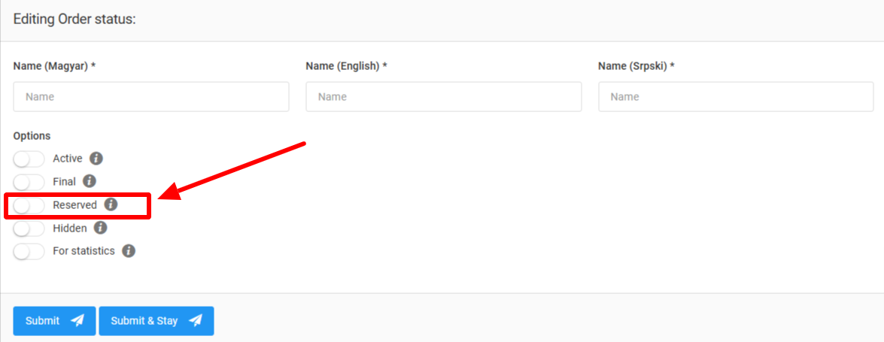This screenshot has height=342, width=884.
Task: Select the Name (Srpski) input field
Action: pos(735,97)
